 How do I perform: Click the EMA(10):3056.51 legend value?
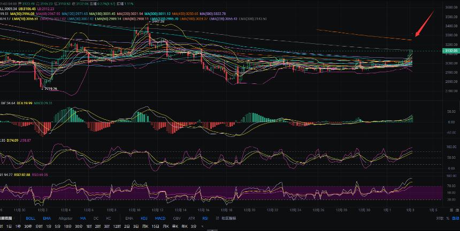point(25,19)
